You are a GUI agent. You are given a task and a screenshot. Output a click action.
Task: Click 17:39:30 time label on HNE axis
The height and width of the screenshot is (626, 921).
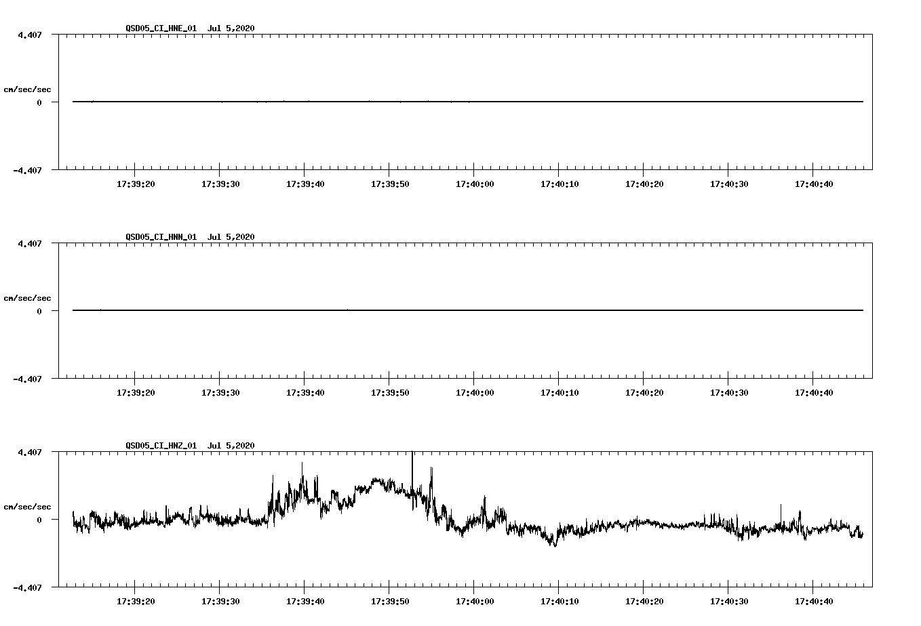point(220,184)
